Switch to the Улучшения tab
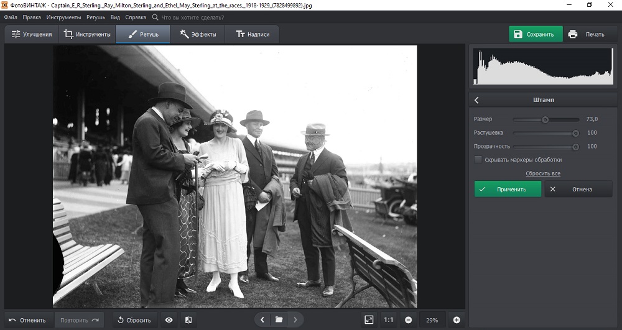Image resolution: width=622 pixels, height=330 pixels. pyautogui.click(x=32, y=34)
